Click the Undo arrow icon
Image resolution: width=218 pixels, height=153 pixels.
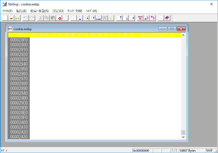click(26, 18)
